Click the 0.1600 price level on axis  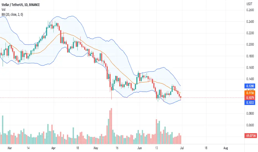[x=250, y=67]
